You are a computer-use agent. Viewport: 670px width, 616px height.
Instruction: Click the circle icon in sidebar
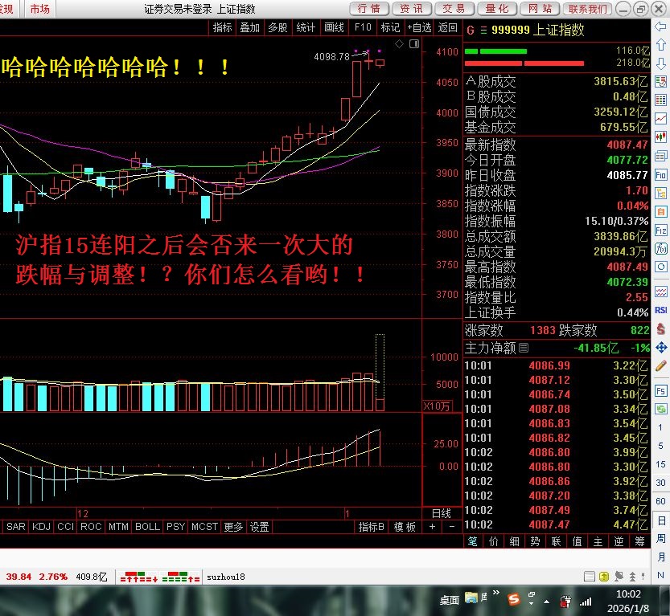click(660, 267)
